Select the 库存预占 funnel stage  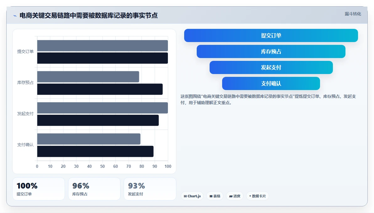(x=271, y=51)
